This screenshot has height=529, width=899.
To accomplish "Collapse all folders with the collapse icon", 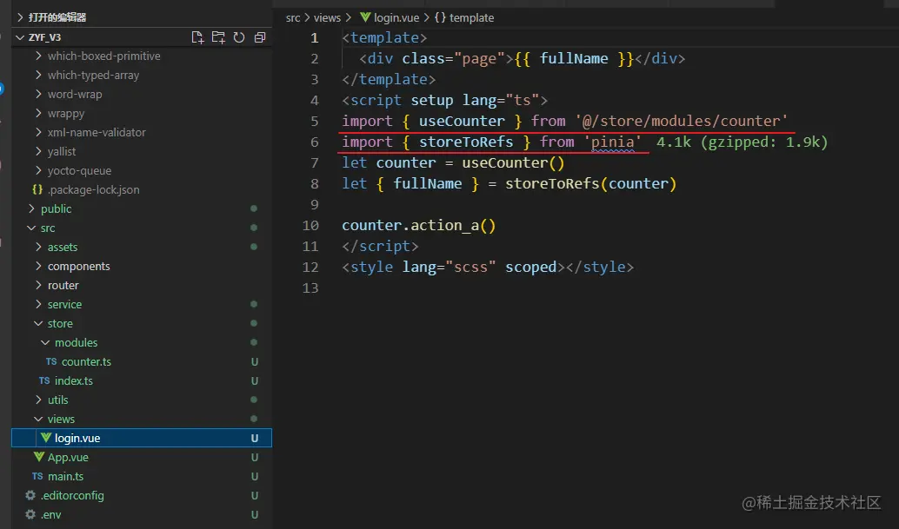I will tap(260, 37).
